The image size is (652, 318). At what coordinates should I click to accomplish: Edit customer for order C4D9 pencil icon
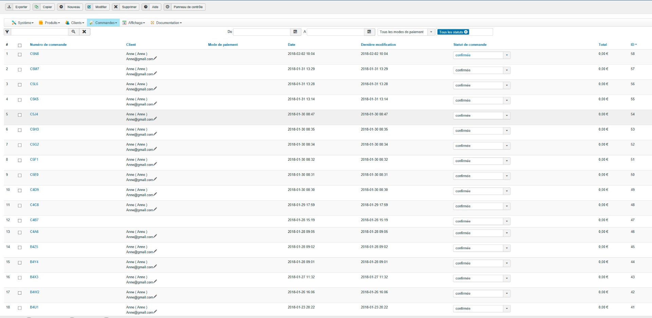[155, 194]
